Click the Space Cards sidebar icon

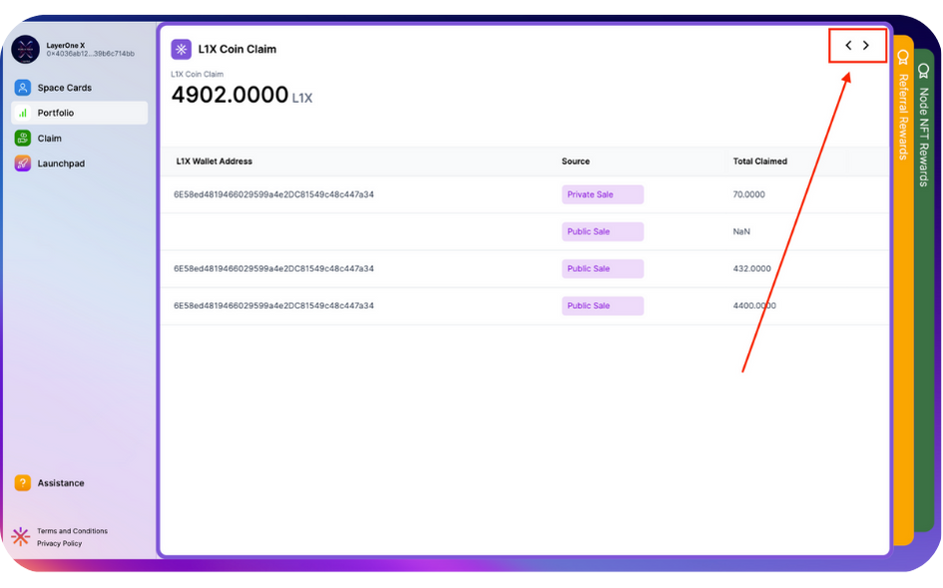[23, 88]
